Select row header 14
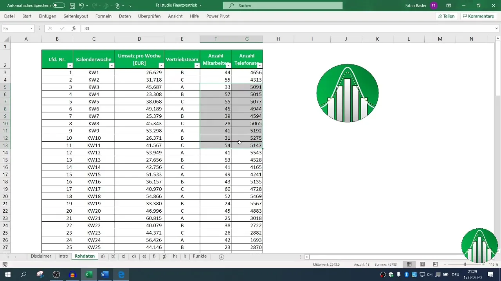 point(5,153)
